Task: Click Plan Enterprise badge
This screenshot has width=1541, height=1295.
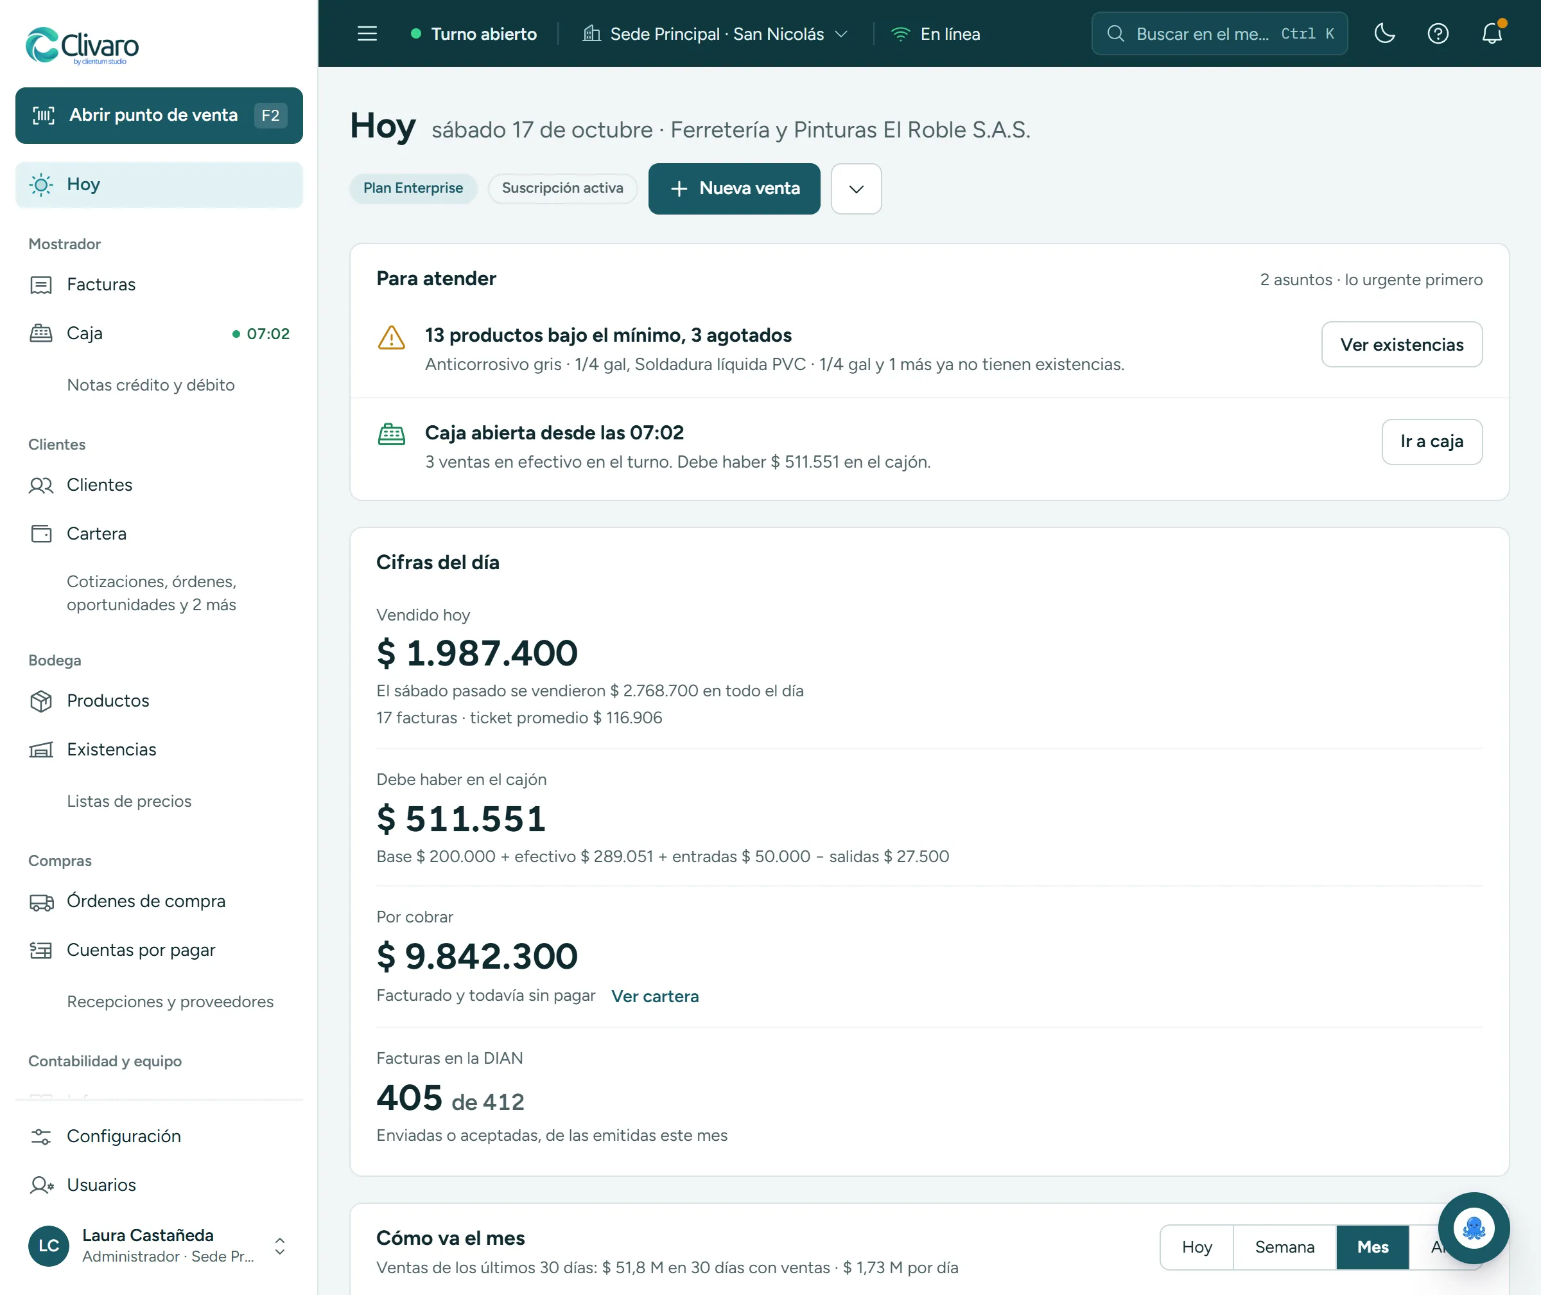Action: (x=413, y=188)
